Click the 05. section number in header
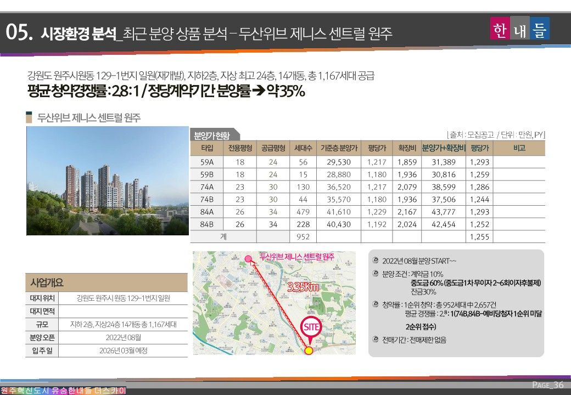 point(20,33)
